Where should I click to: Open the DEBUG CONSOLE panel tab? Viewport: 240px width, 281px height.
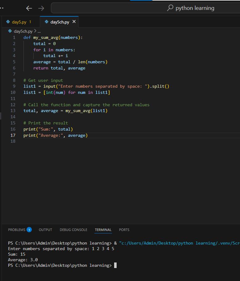point(73,230)
